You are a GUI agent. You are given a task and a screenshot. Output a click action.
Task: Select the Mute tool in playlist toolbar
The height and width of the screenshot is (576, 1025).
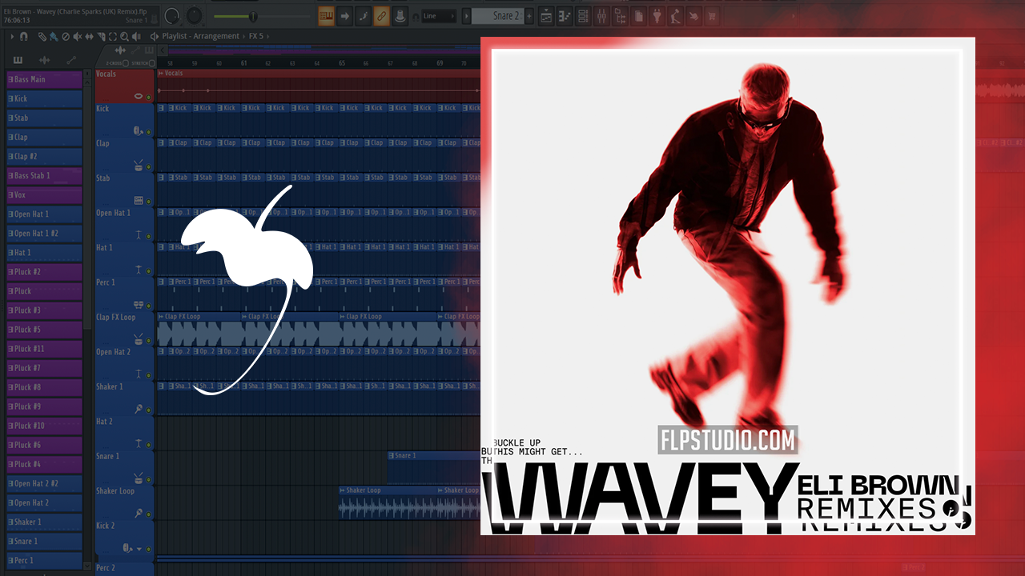[78, 36]
